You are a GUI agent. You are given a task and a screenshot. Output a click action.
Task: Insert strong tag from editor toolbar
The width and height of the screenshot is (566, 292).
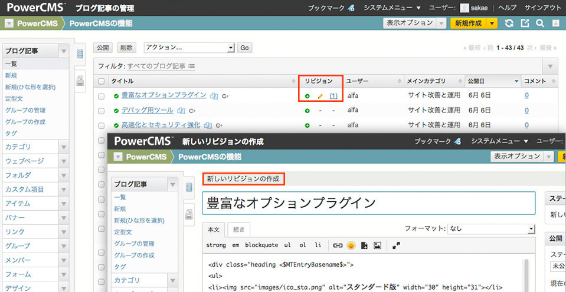[x=216, y=245]
